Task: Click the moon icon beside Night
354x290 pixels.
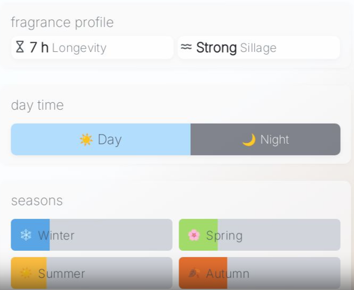Action: 249,139
